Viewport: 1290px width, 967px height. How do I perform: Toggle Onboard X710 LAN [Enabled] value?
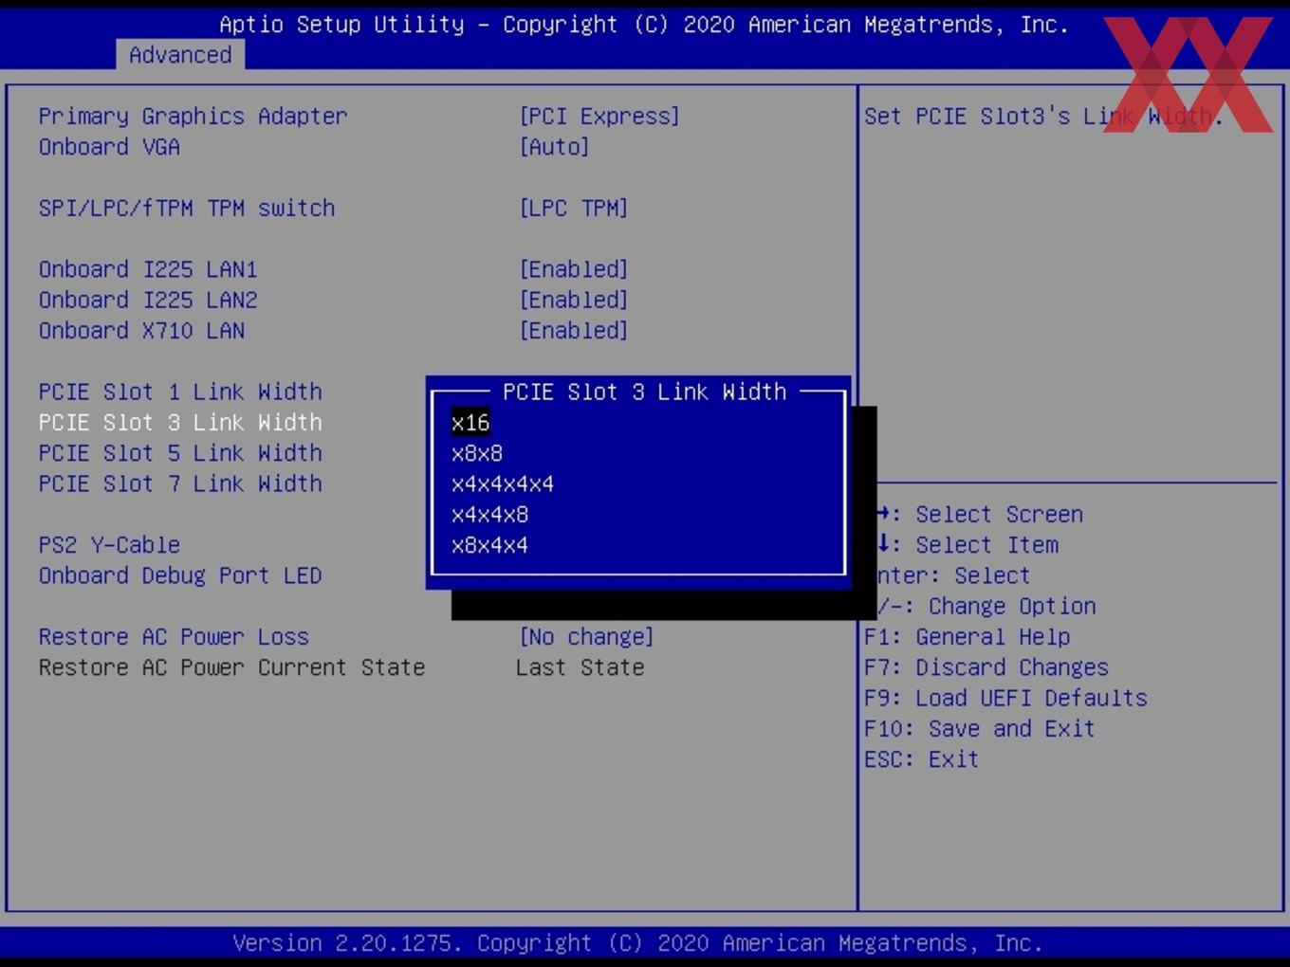click(x=574, y=331)
